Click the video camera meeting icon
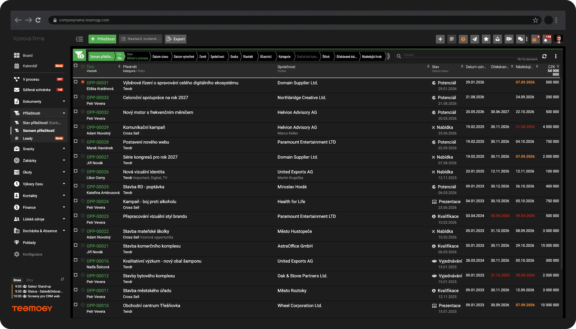 pos(509,39)
